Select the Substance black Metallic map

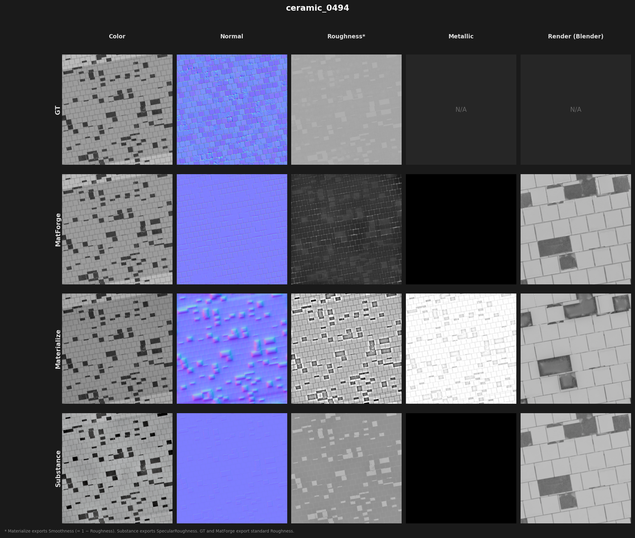click(461, 468)
